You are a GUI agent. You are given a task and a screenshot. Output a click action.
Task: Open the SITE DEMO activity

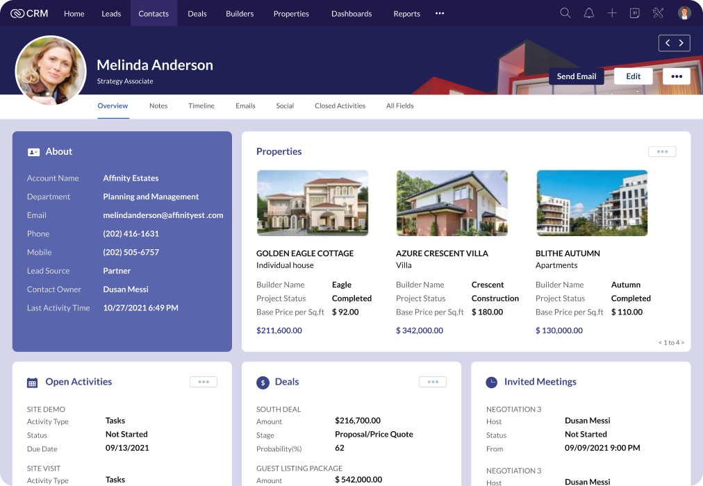pyautogui.click(x=46, y=410)
